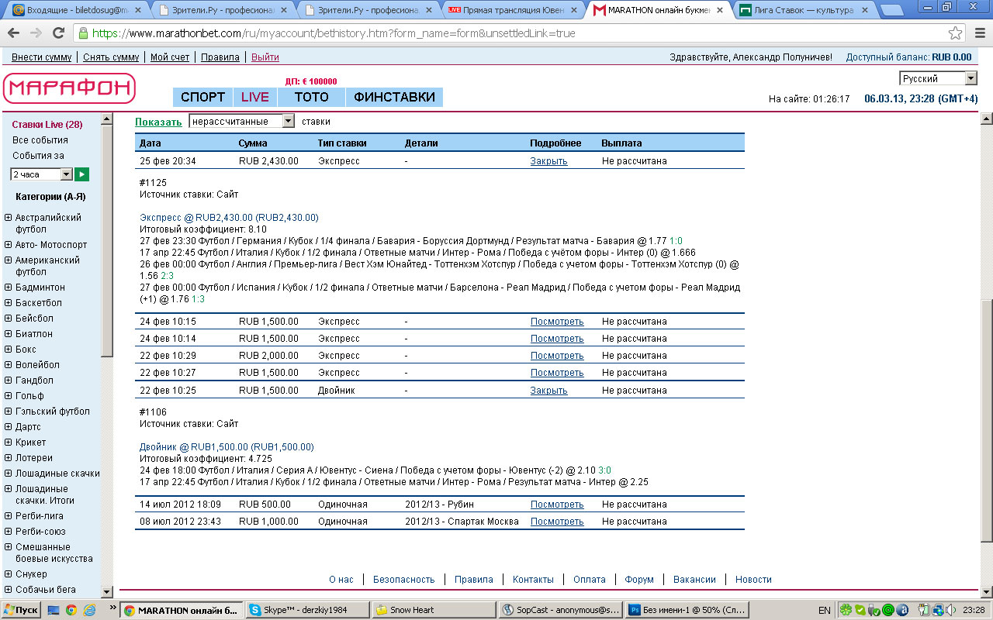993x620 pixels.
Task: Open Internet Explorer from quick launch
Action: click(89, 610)
